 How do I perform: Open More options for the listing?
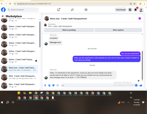[118, 30]
